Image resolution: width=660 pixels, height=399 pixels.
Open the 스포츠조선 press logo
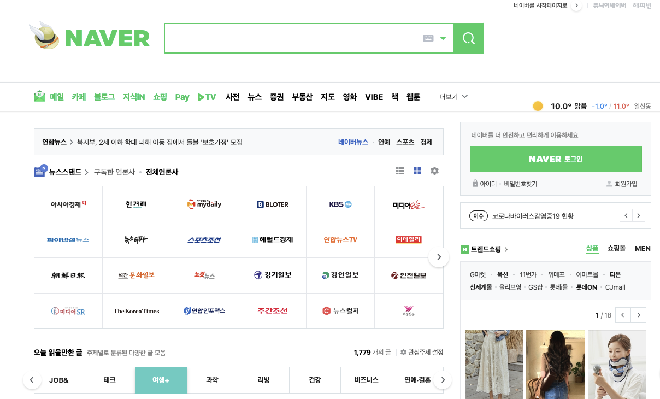point(204,239)
